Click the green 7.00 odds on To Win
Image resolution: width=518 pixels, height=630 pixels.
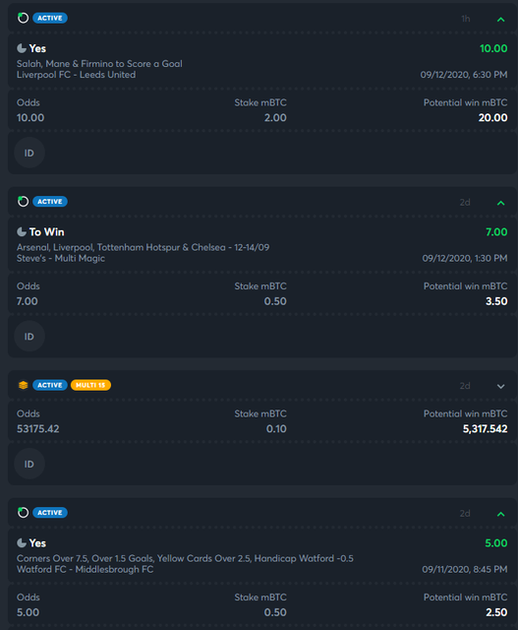coord(496,232)
